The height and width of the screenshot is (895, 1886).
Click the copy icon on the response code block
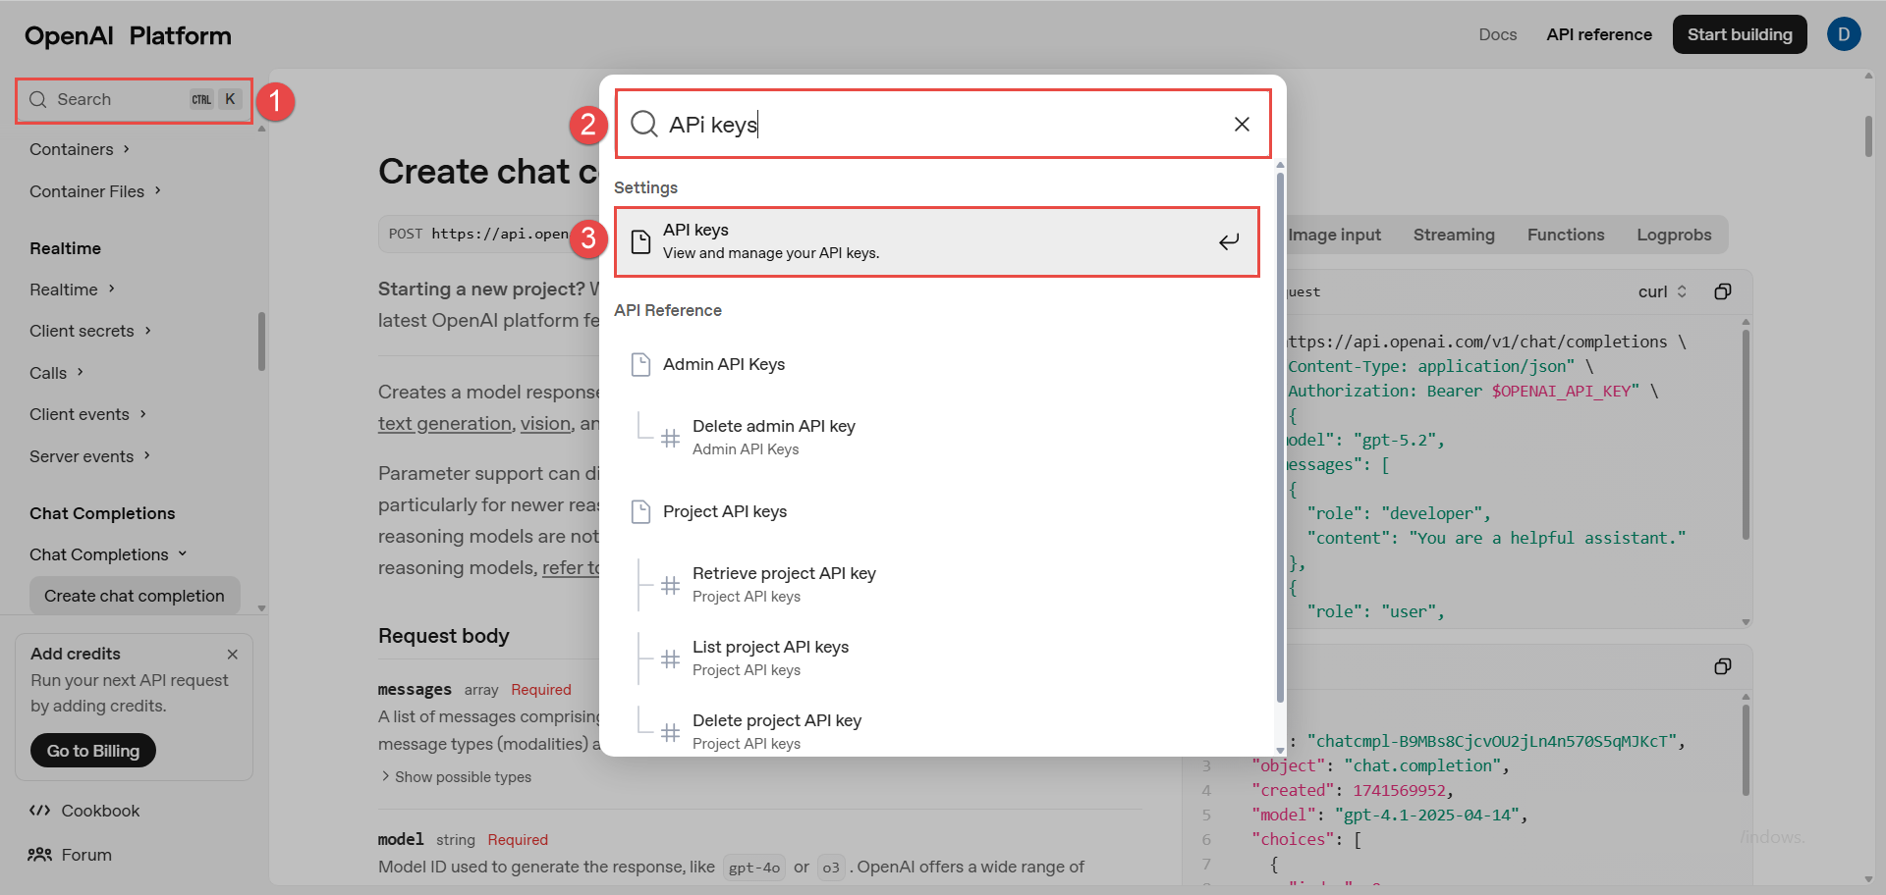click(x=1722, y=666)
